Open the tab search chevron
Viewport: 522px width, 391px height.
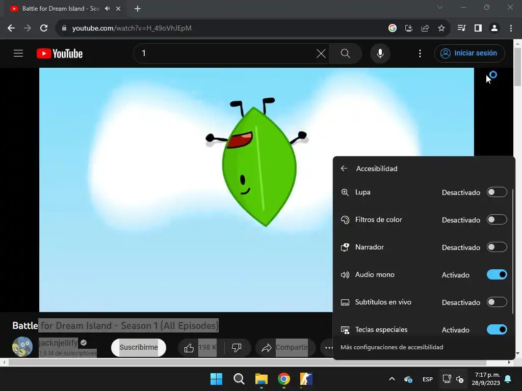pyautogui.click(x=440, y=7)
